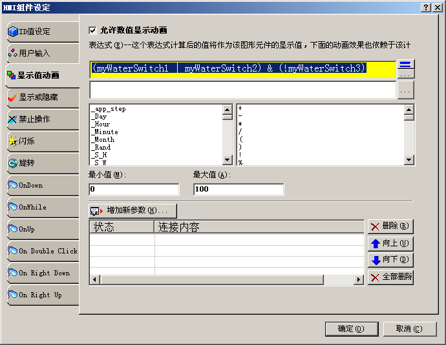
Task: Click the equals icon beside the expression field
Action: [x=405, y=64]
